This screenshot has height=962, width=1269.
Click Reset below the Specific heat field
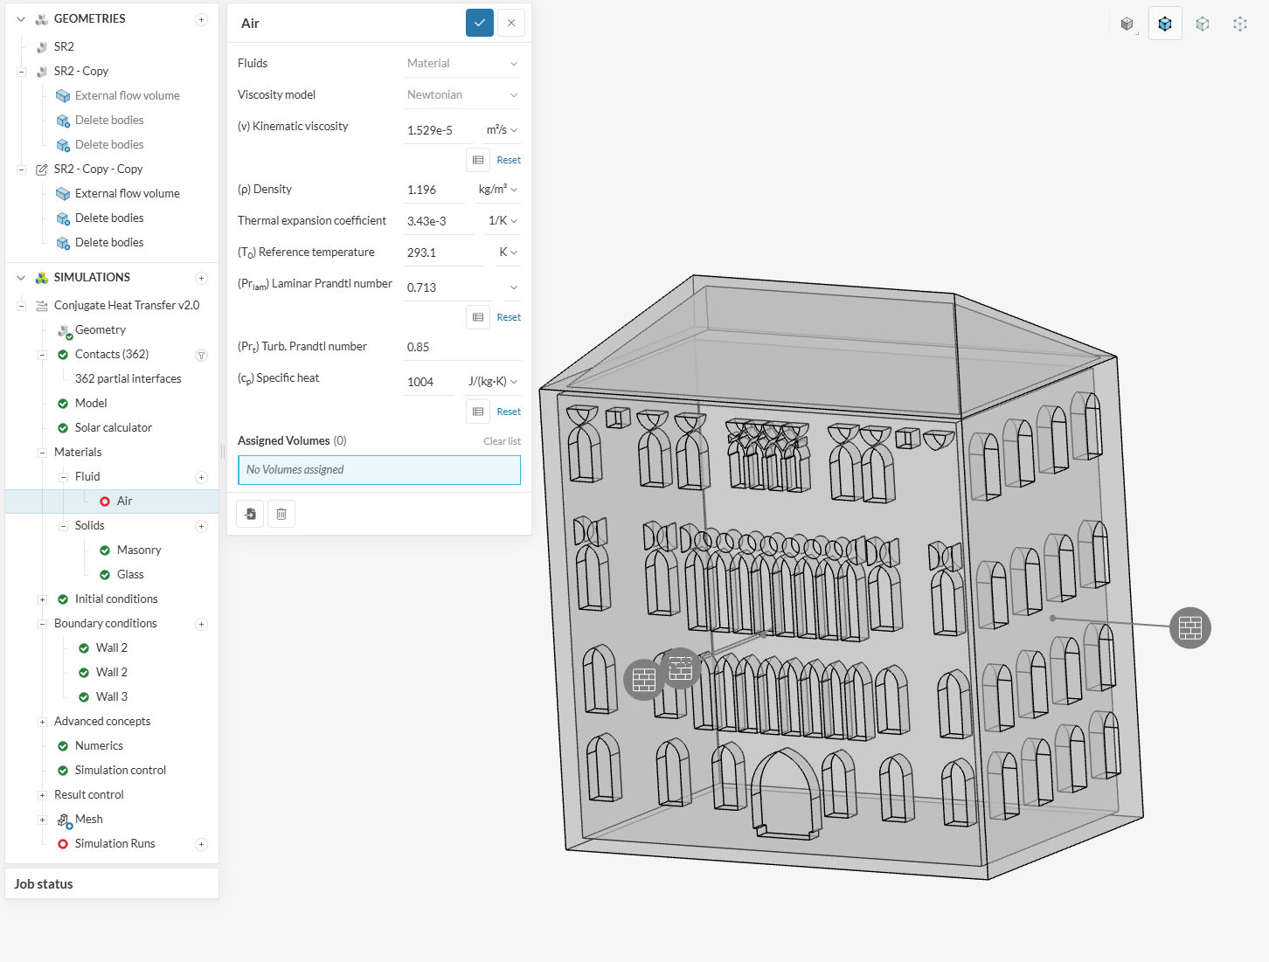(509, 412)
